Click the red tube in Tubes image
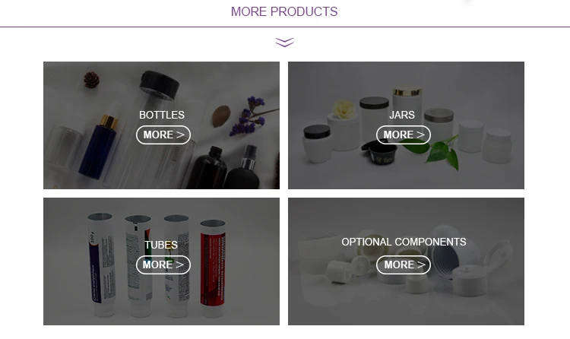 click(213, 268)
